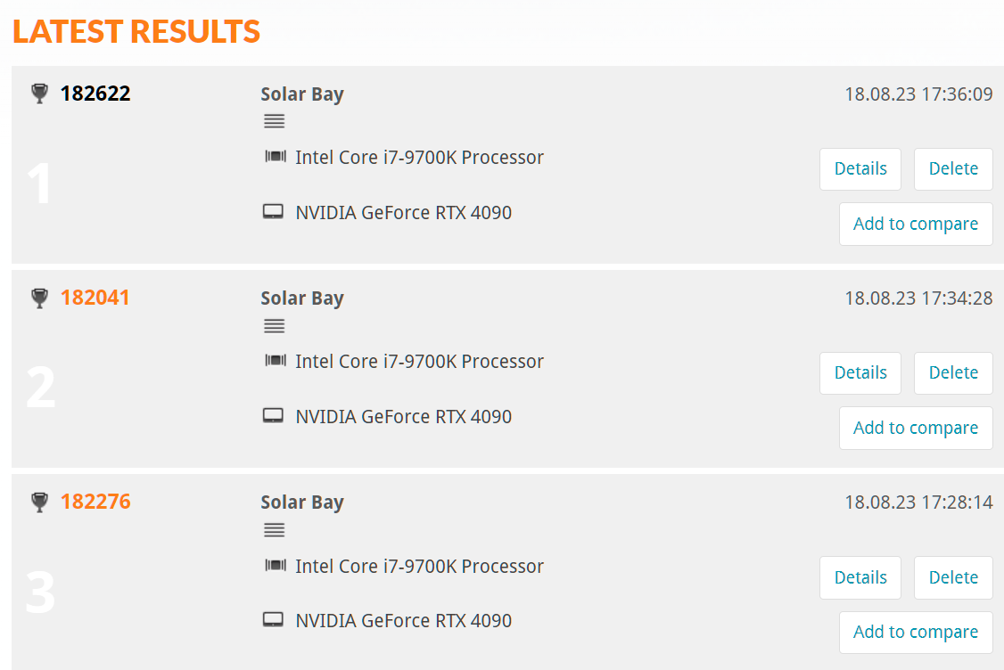View Details of the 182041 result

[860, 373]
